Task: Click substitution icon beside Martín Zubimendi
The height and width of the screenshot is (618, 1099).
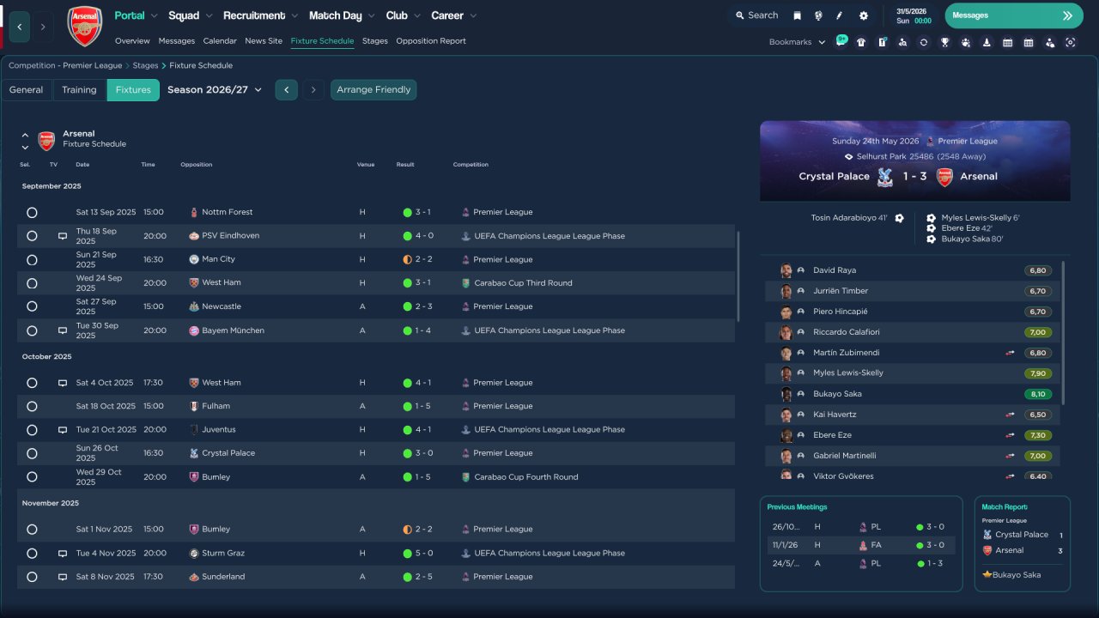Action: 1011,353
